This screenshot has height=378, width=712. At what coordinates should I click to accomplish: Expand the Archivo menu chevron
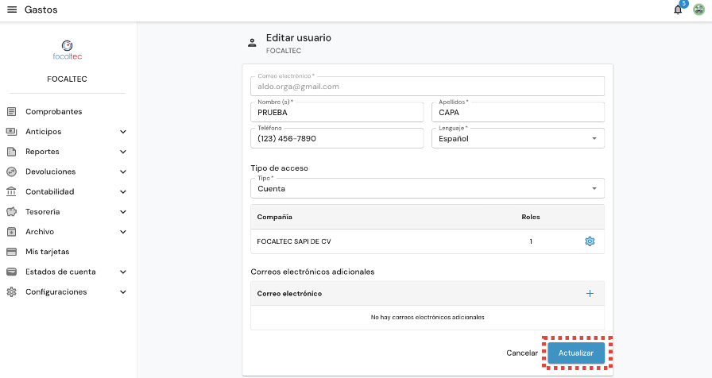tap(123, 231)
